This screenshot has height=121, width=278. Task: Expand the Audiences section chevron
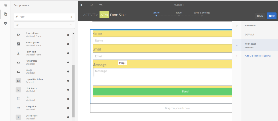point(237,26)
